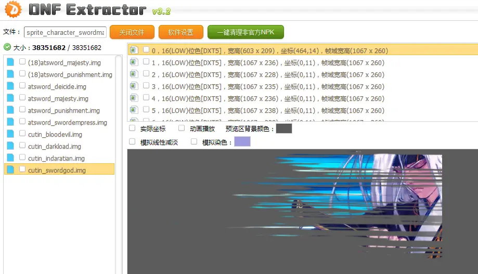Click the 一键清理非官方NPK button
Screen dimensions: 478x274
(x=246, y=32)
